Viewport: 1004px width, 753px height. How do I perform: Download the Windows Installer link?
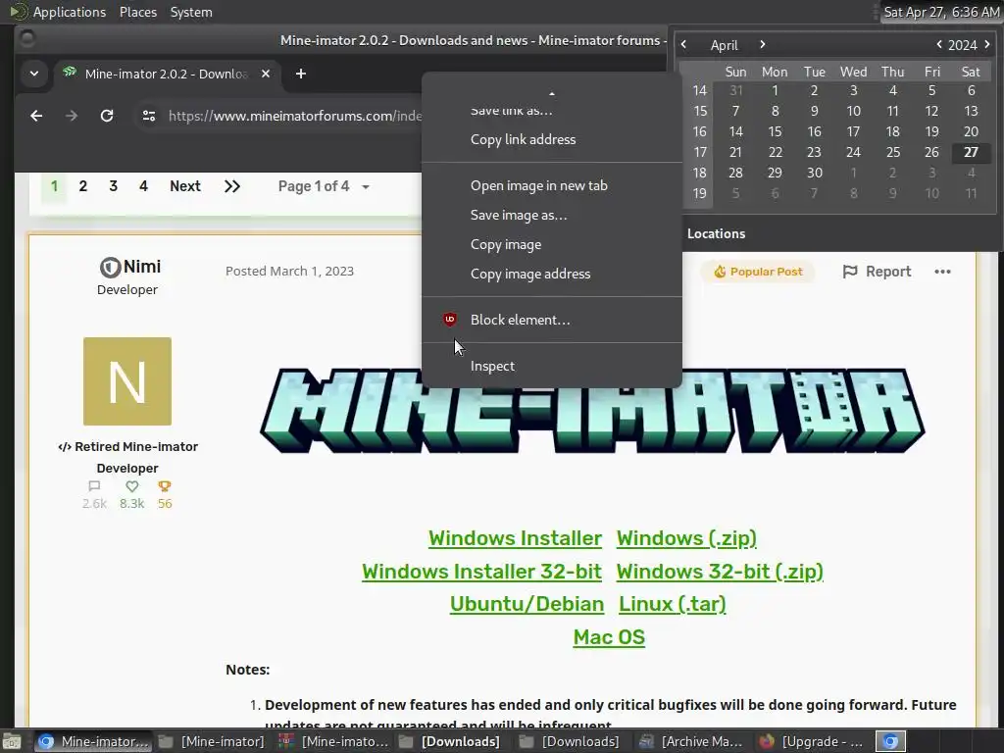515,538
